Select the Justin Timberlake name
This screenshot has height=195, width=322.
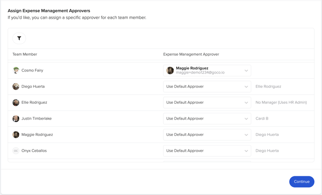[x=37, y=119]
